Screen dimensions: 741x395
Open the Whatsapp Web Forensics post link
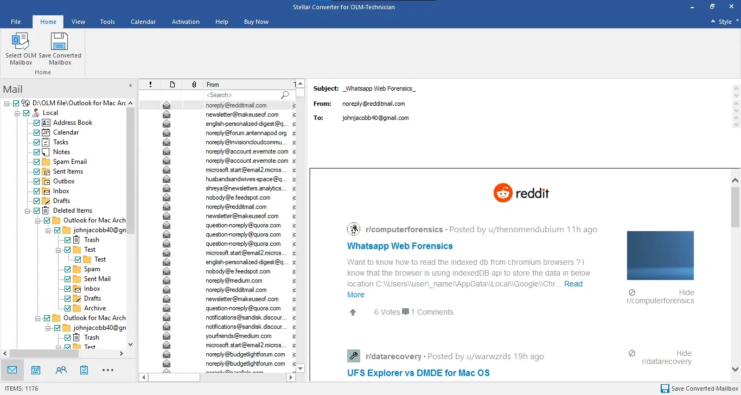click(400, 246)
